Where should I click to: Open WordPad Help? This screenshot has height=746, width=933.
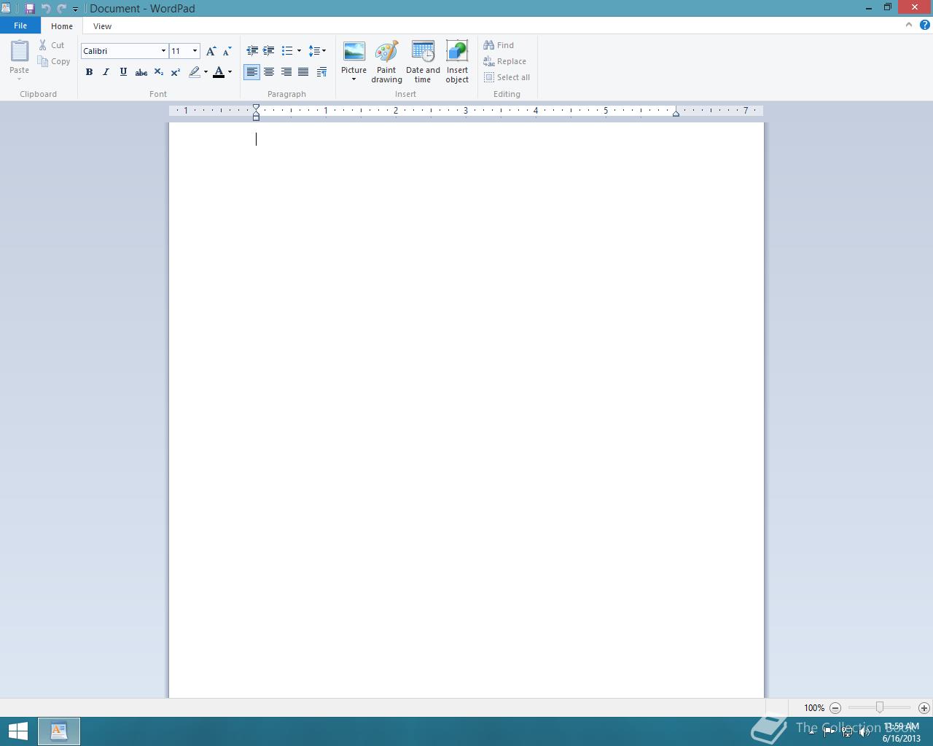[x=925, y=25]
